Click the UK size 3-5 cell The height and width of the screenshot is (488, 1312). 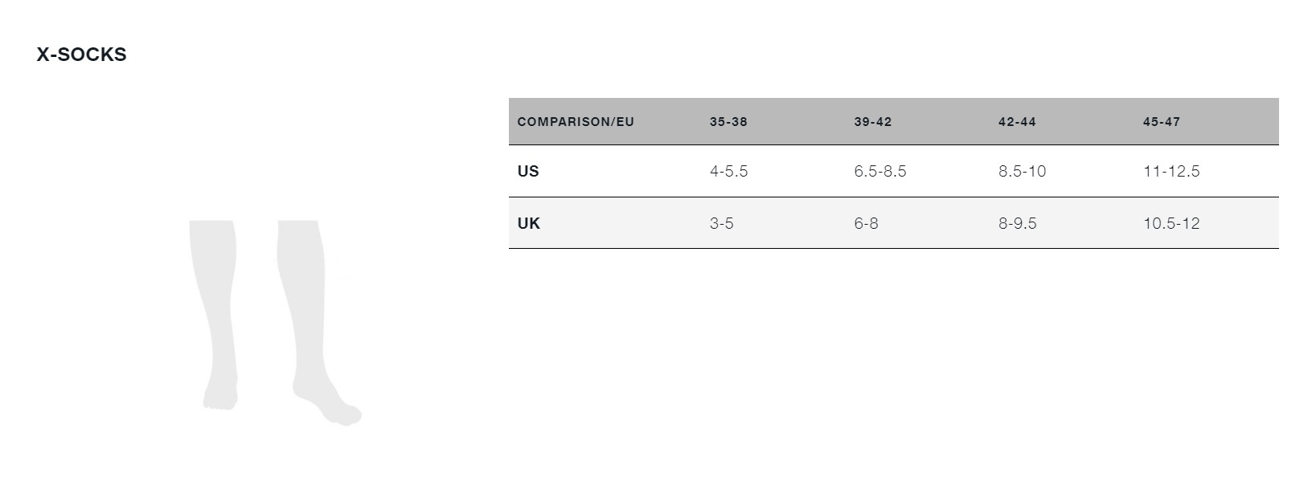click(721, 223)
